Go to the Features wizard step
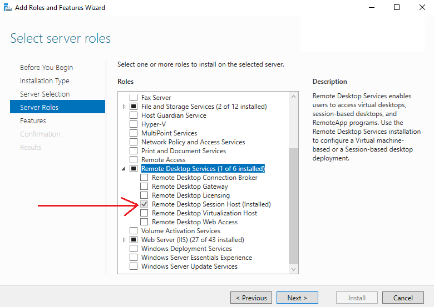The height and width of the screenshot is (307, 434). (33, 120)
